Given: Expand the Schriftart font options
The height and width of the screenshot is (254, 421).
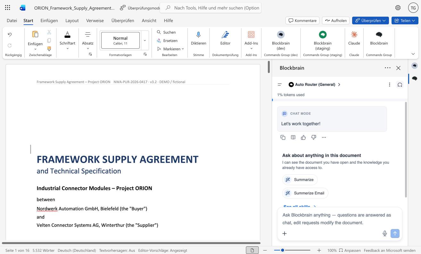Looking at the screenshot, I should tap(67, 49).
